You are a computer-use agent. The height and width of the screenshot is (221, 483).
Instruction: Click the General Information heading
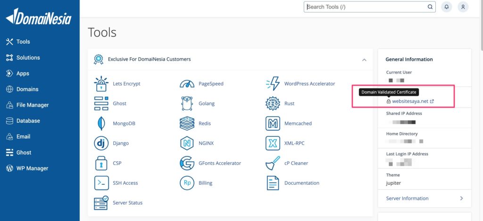pos(409,59)
